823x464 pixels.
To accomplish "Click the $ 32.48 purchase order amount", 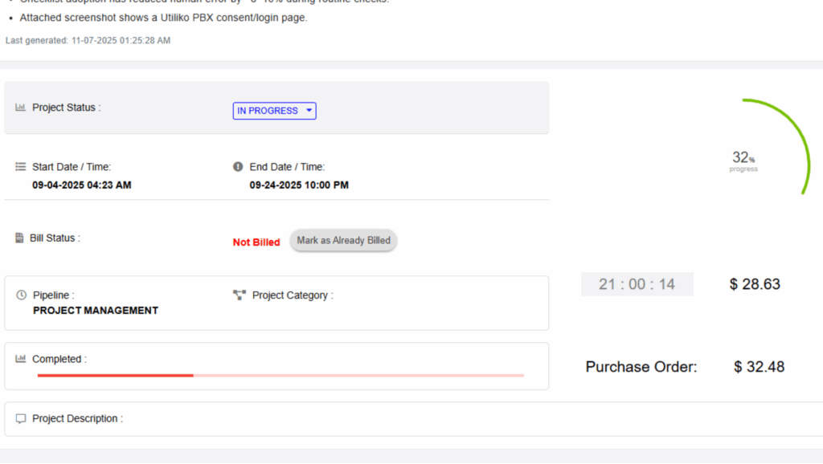I will click(x=759, y=367).
